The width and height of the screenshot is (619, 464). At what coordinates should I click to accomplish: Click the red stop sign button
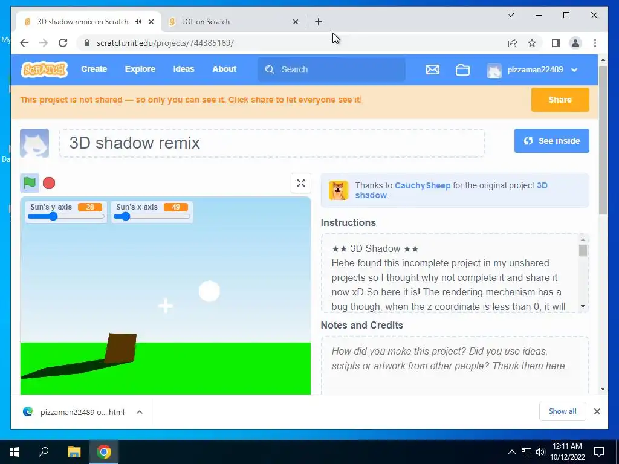point(49,183)
